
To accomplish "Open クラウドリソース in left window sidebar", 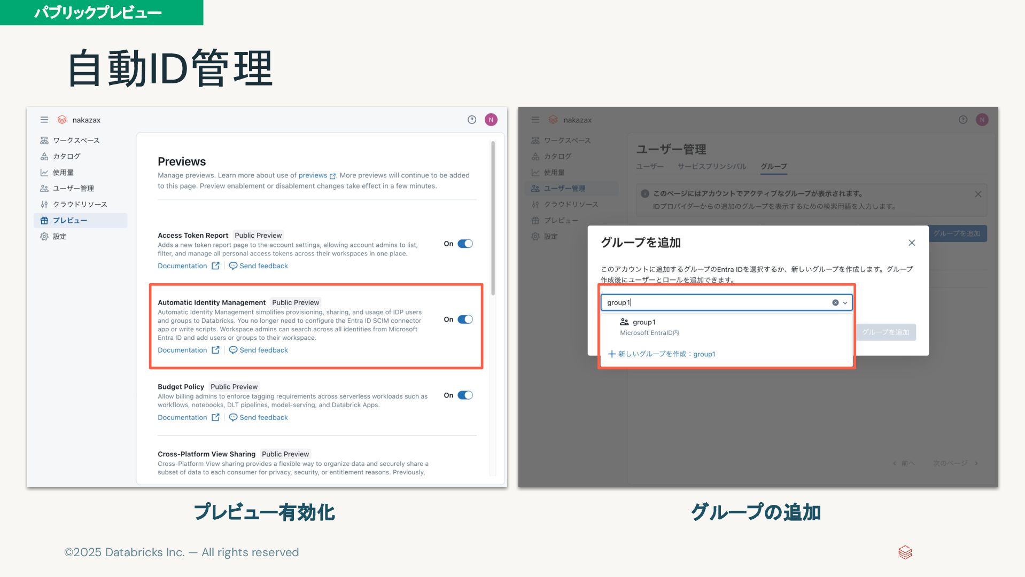I will coord(81,205).
